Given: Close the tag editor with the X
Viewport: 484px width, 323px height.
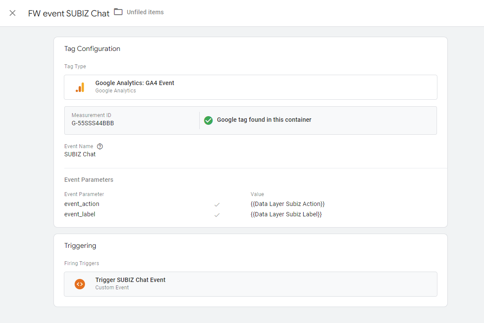Looking at the screenshot, I should pos(13,13).
